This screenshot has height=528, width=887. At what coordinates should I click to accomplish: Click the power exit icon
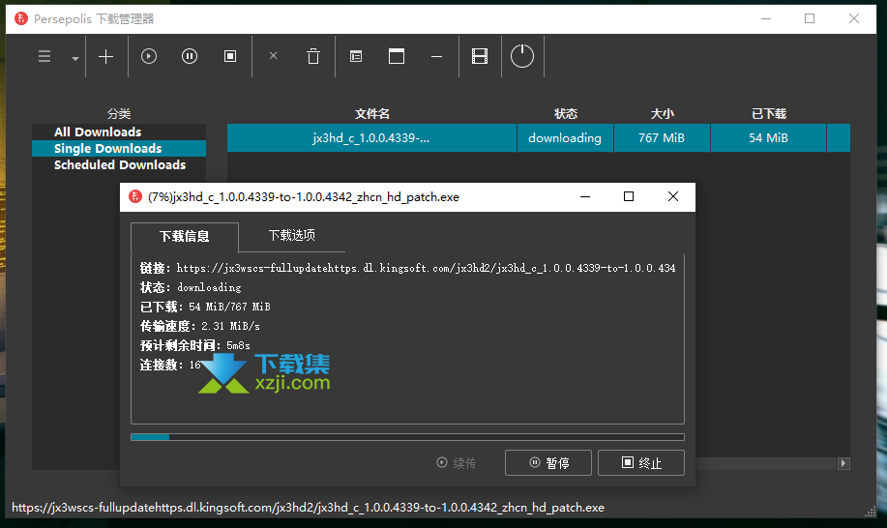(522, 56)
